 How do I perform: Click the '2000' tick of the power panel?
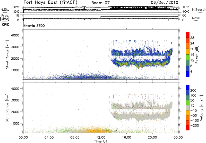coord(15,59)
